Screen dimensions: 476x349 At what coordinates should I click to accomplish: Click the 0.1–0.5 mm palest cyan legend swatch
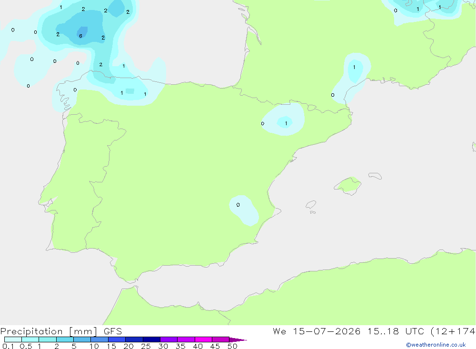[x=13, y=339]
